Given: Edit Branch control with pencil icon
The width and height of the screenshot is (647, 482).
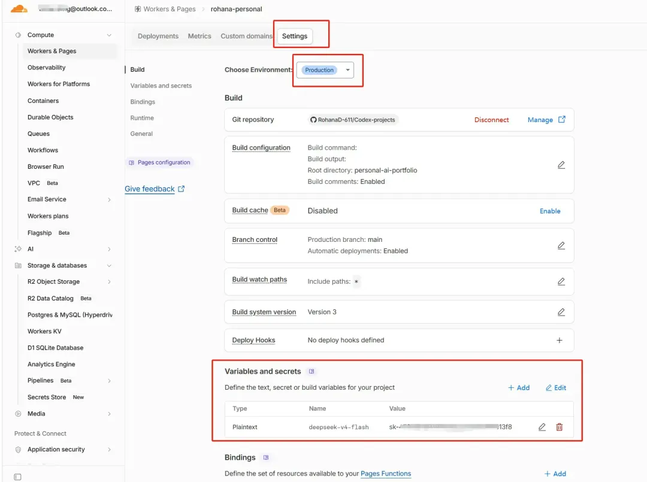Looking at the screenshot, I should (x=561, y=245).
